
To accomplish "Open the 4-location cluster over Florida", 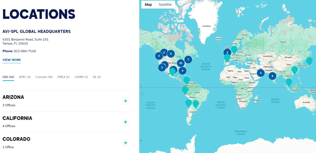I will click(183, 71).
